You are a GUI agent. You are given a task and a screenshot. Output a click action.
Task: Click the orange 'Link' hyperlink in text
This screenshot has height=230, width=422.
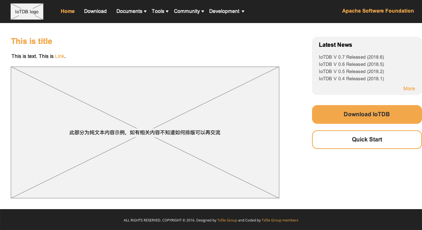tap(60, 56)
